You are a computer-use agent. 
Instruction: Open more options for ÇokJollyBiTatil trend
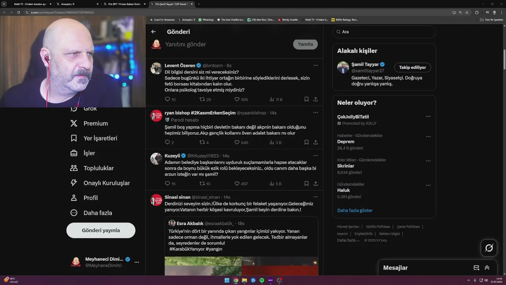pos(428,116)
